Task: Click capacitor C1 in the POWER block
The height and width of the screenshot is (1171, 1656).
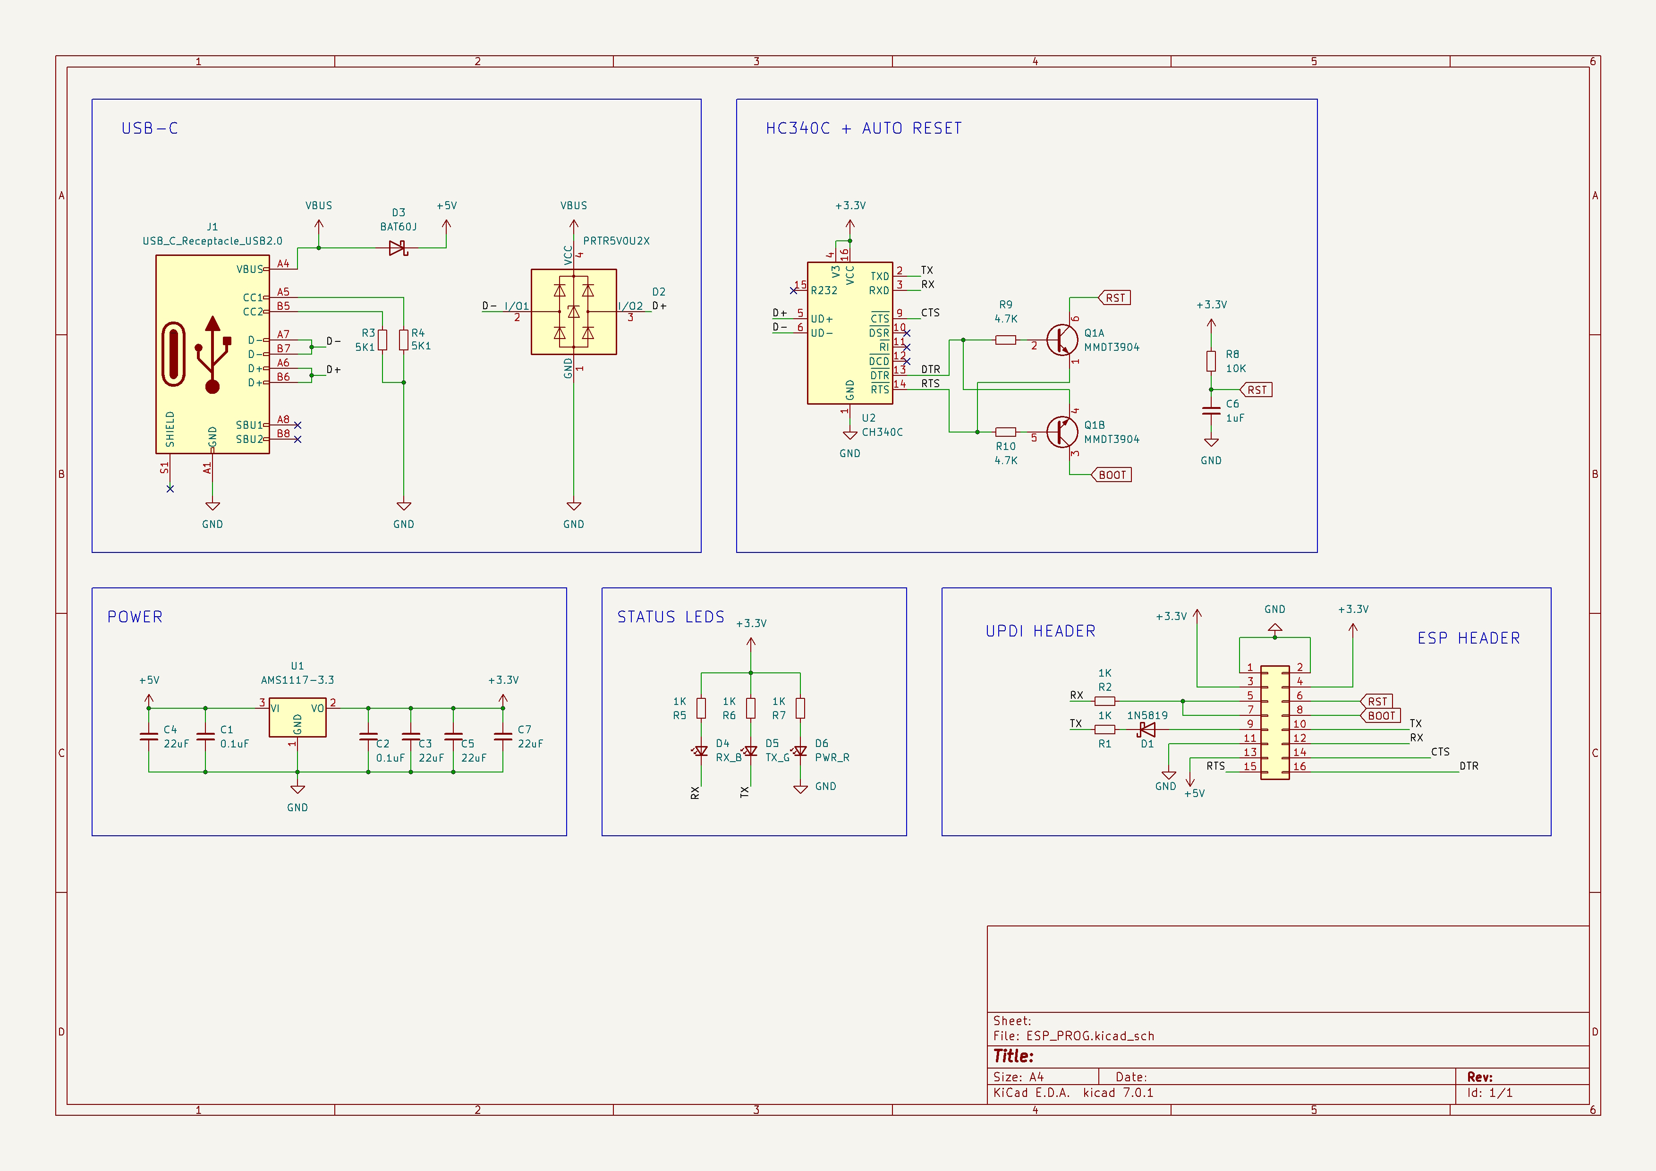Action: (205, 737)
